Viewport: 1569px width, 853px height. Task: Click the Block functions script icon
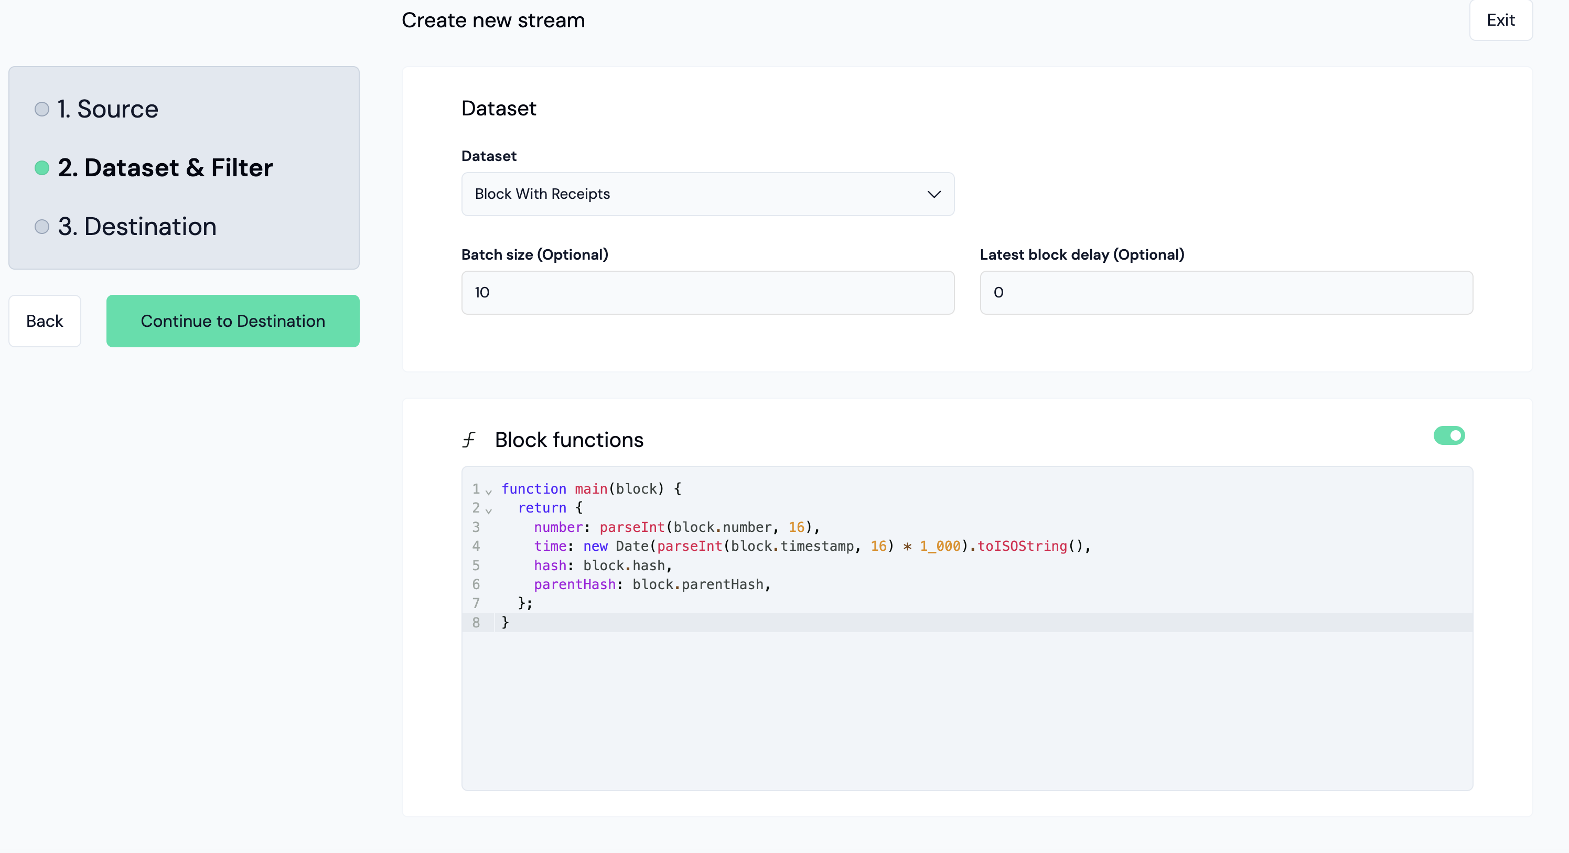468,439
